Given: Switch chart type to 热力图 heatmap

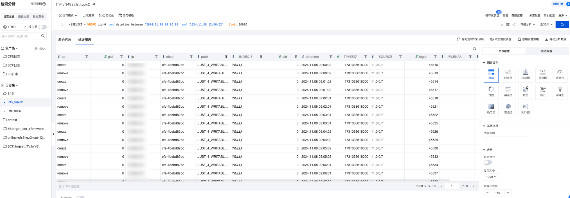Looking at the screenshot, I should click(x=491, y=109).
